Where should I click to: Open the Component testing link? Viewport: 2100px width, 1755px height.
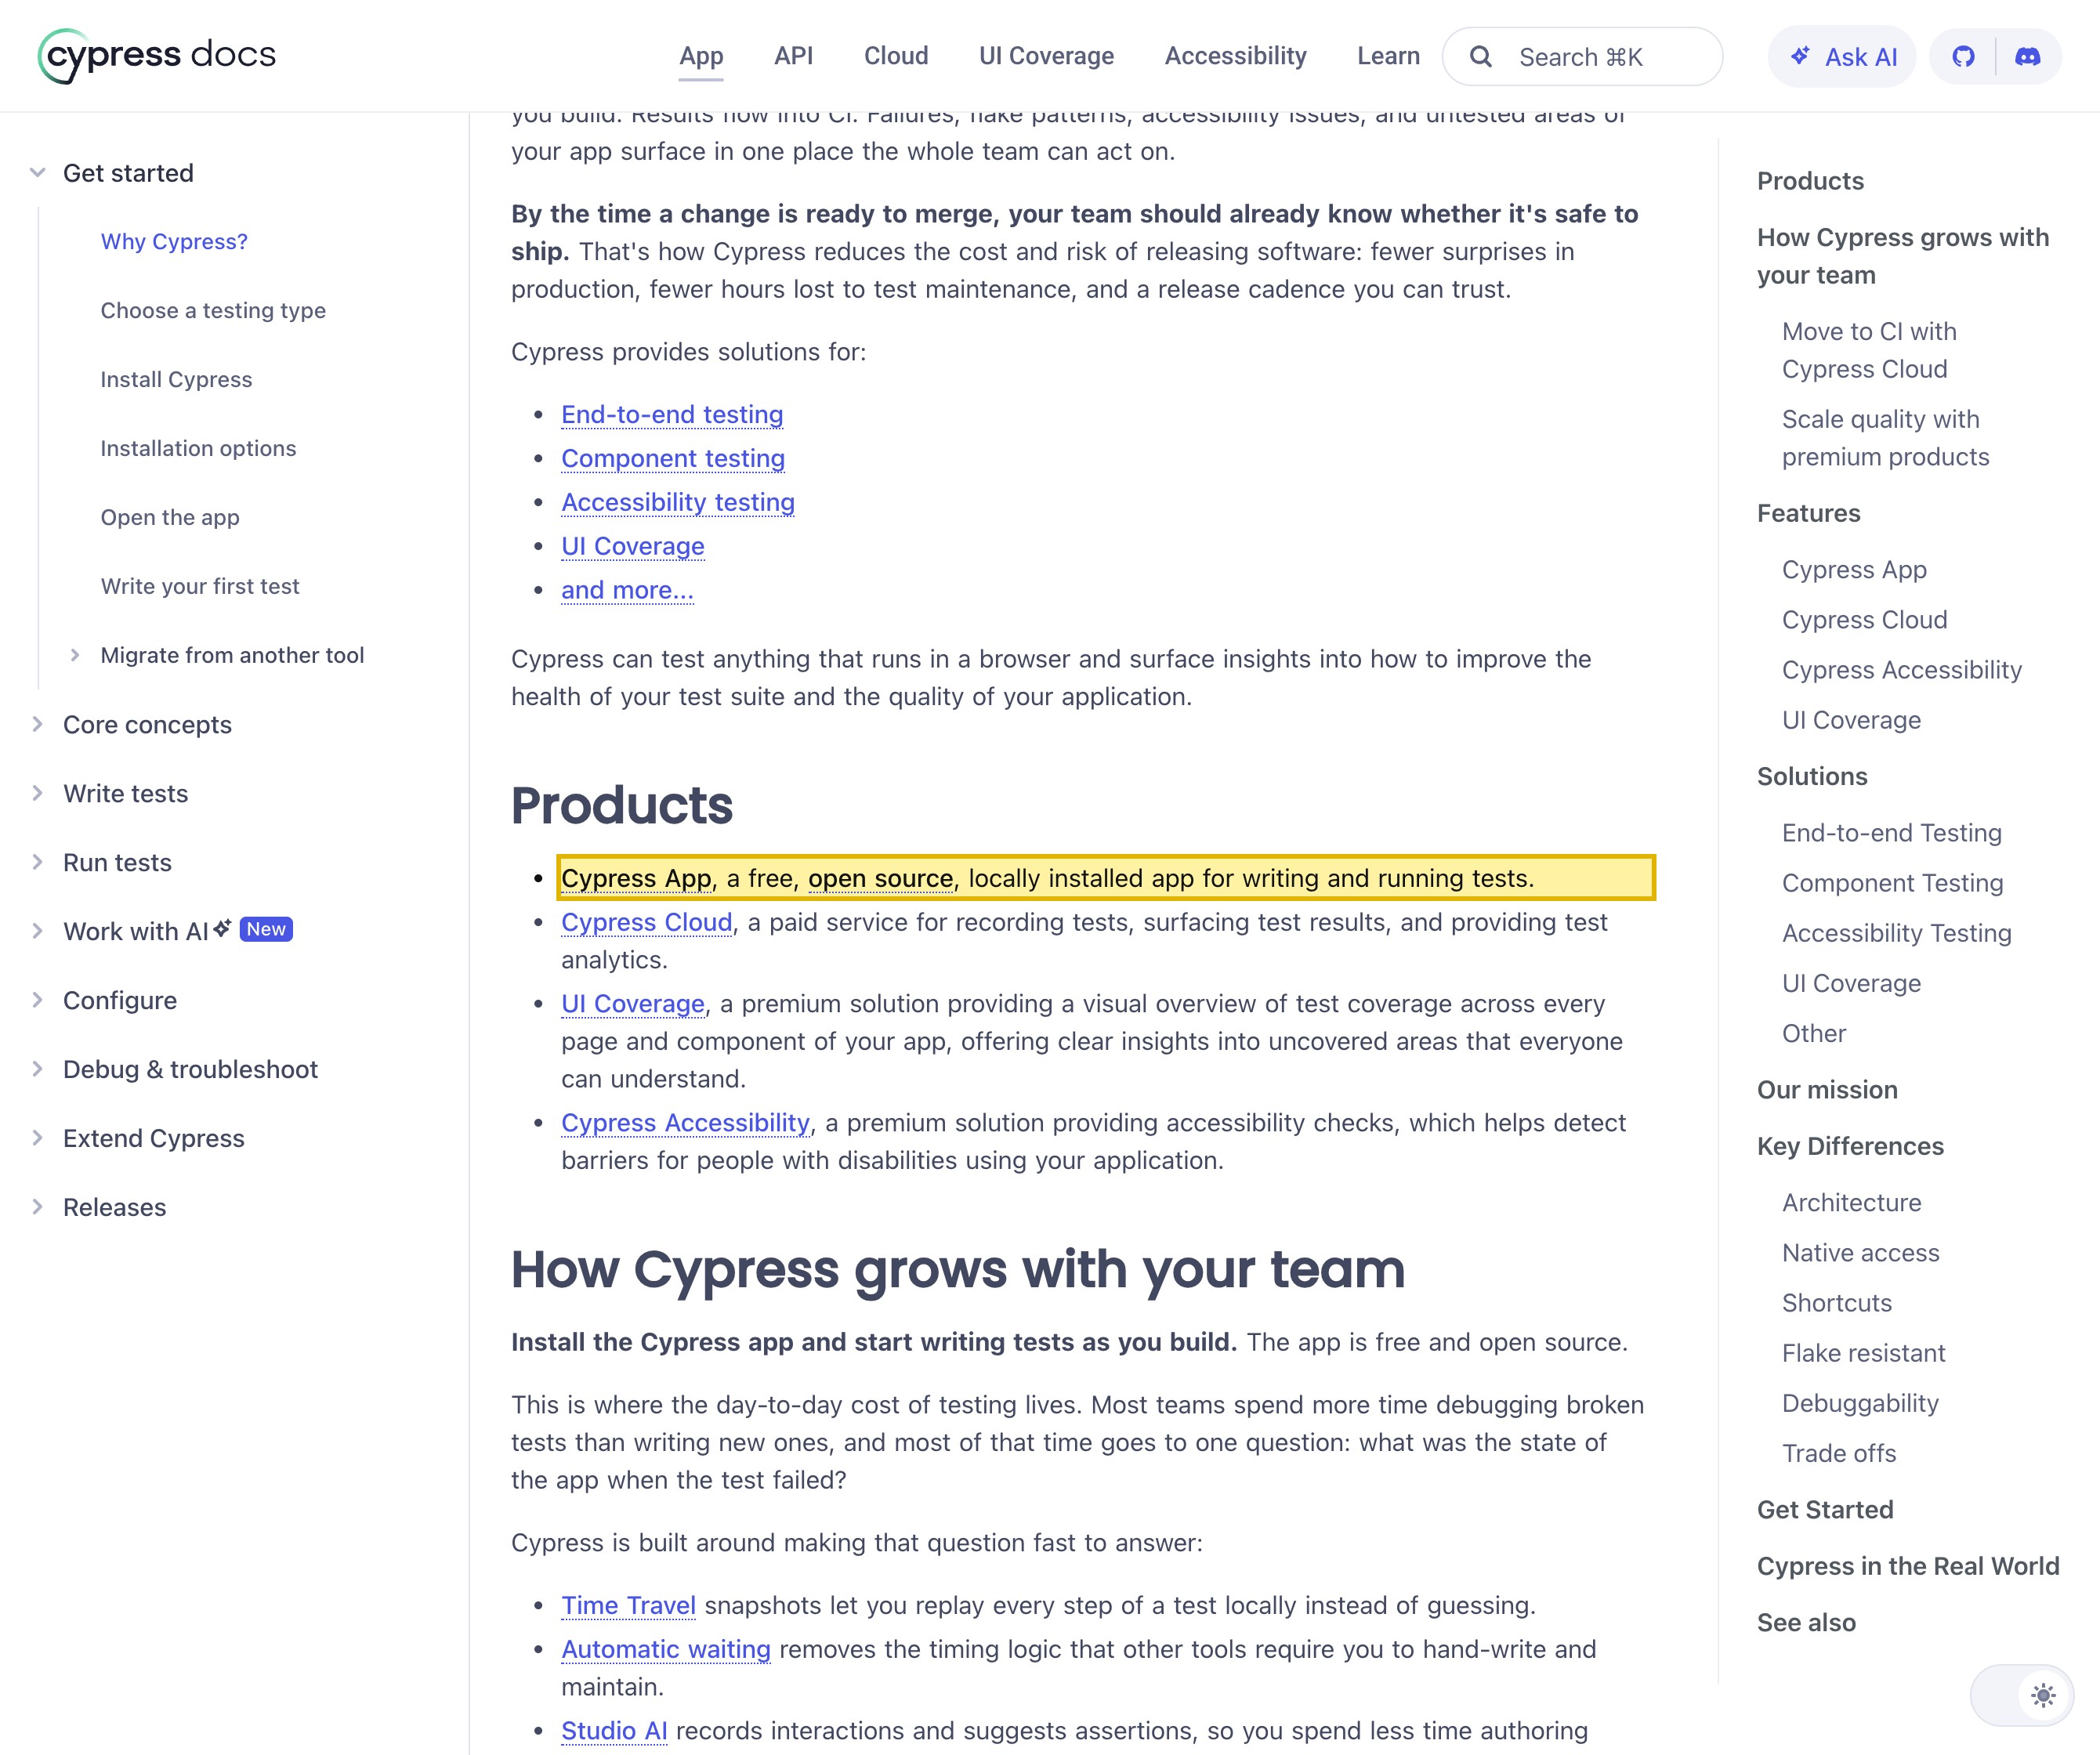[673, 458]
